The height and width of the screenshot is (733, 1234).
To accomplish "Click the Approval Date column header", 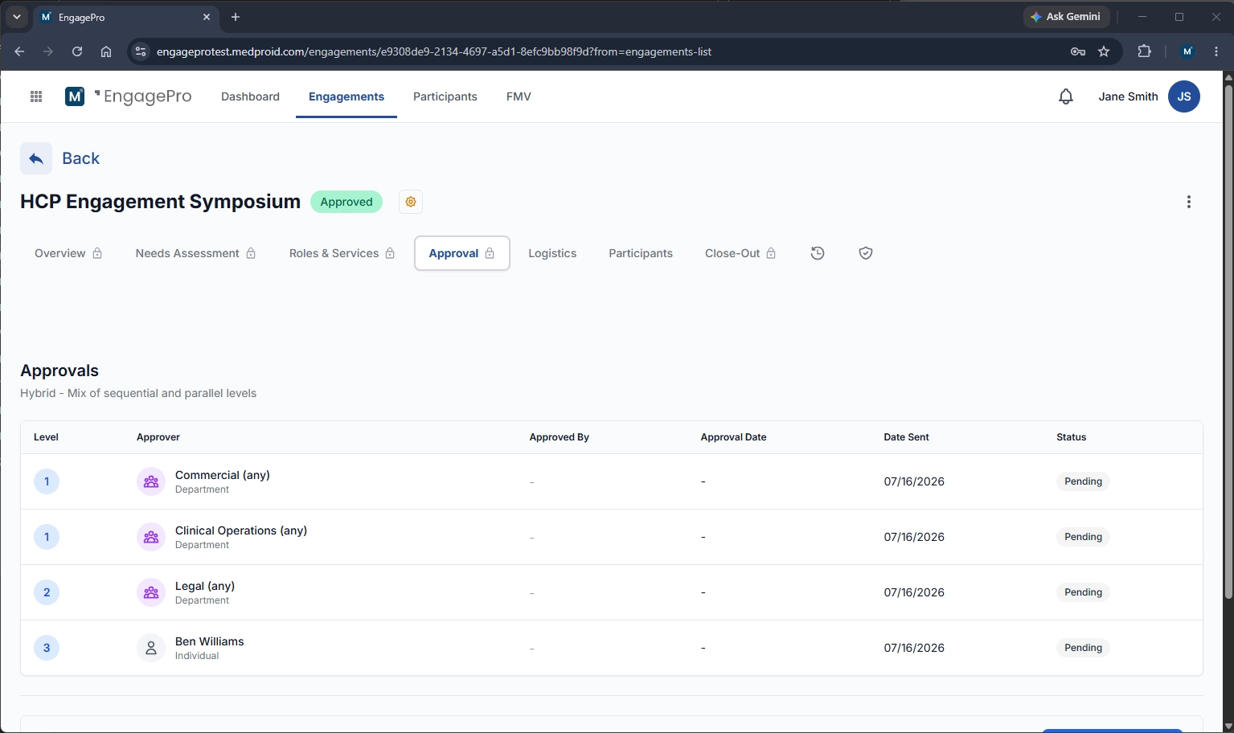I will tap(733, 437).
